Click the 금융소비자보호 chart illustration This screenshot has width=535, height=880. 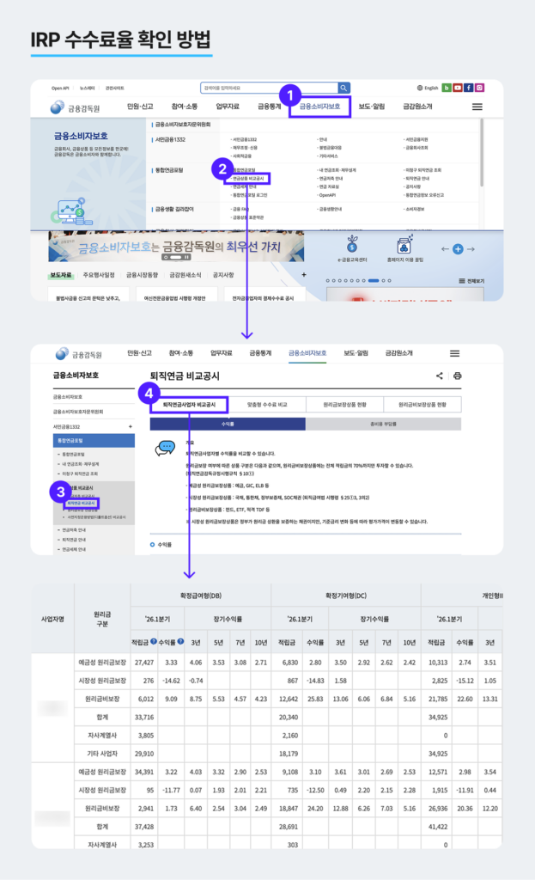coord(71,211)
